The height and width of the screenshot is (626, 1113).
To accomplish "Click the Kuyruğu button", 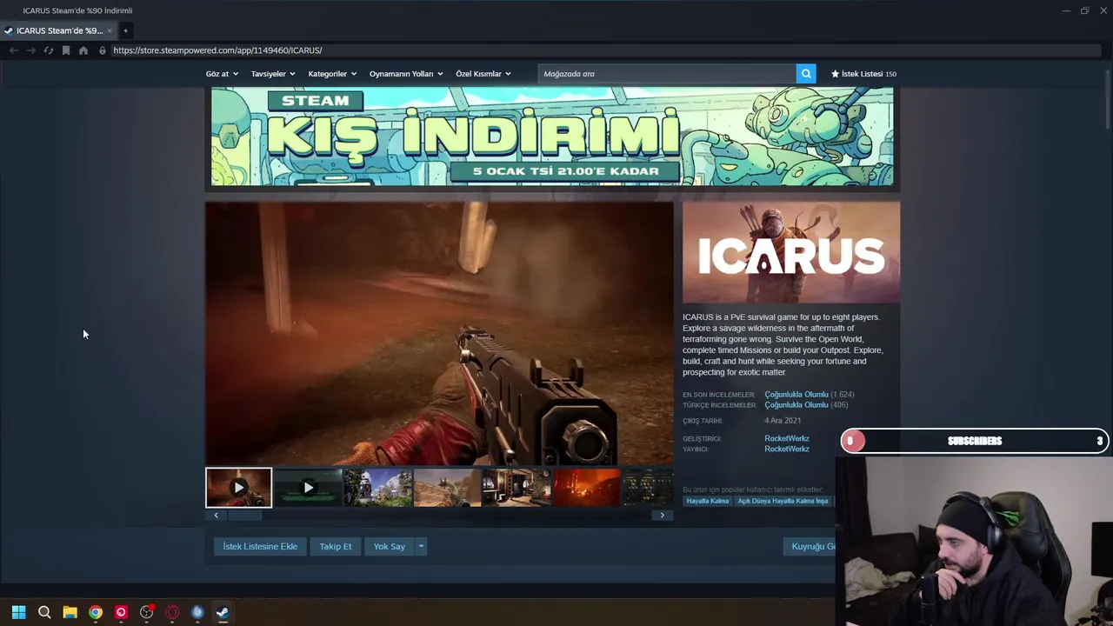I will click(x=810, y=547).
